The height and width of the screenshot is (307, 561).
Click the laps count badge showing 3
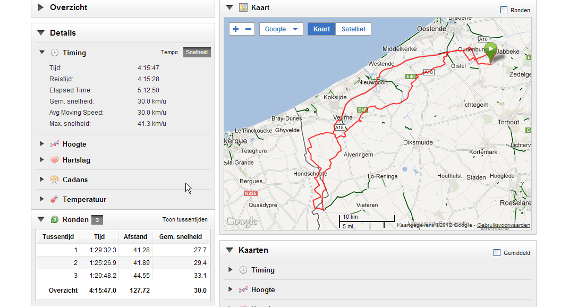click(97, 220)
